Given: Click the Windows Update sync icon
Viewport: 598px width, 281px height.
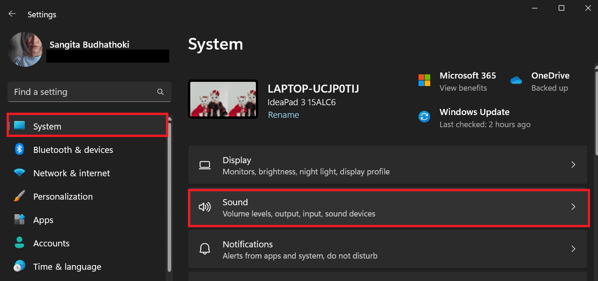Looking at the screenshot, I should 424,117.
